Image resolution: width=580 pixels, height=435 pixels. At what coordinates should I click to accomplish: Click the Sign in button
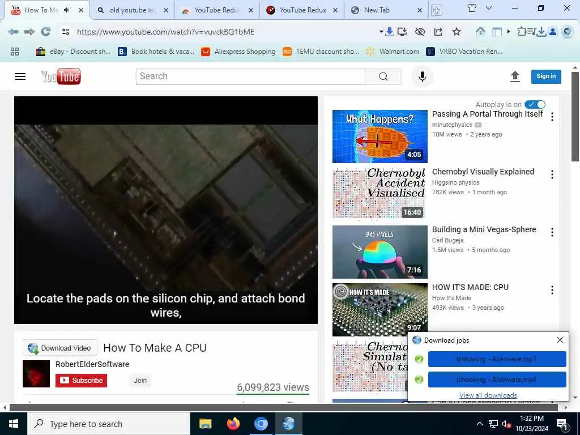pos(546,76)
